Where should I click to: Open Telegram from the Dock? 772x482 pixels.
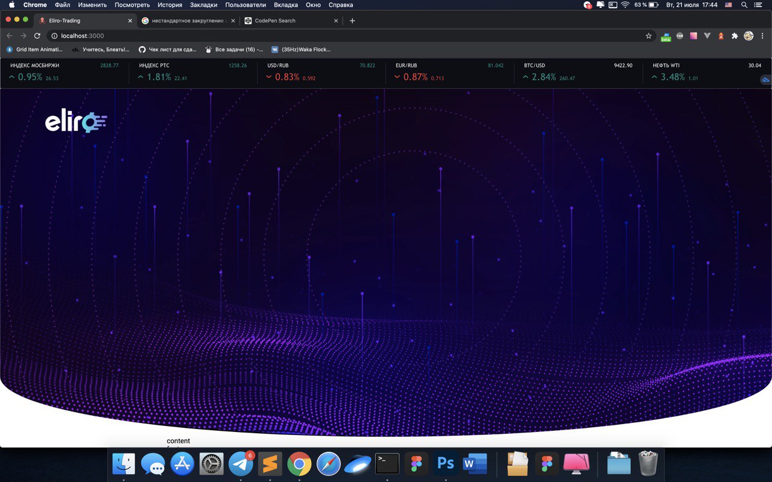pos(241,464)
